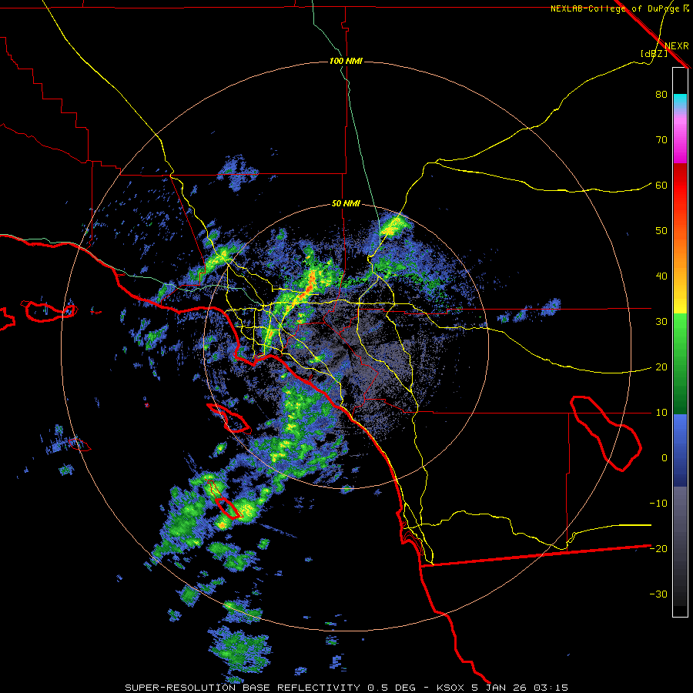The image size is (693, 693).
Task: Click the NEXR label above the scale
Action: [676, 45]
